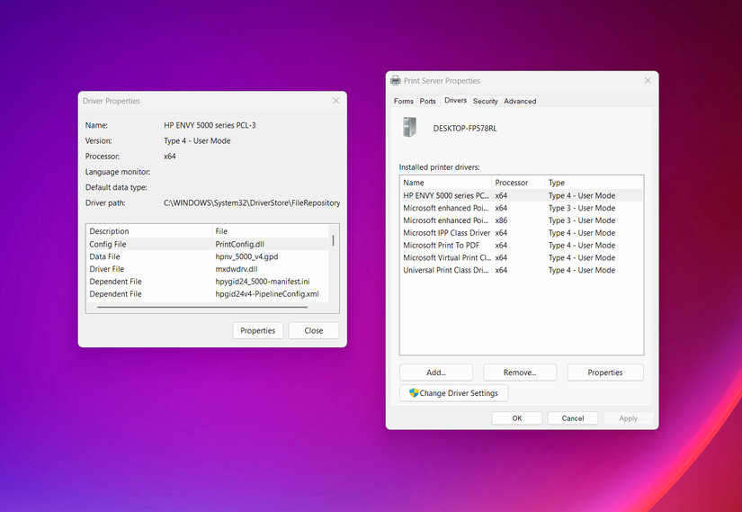
Task: Click Type 4 - User Mode version value
Action: click(x=197, y=140)
